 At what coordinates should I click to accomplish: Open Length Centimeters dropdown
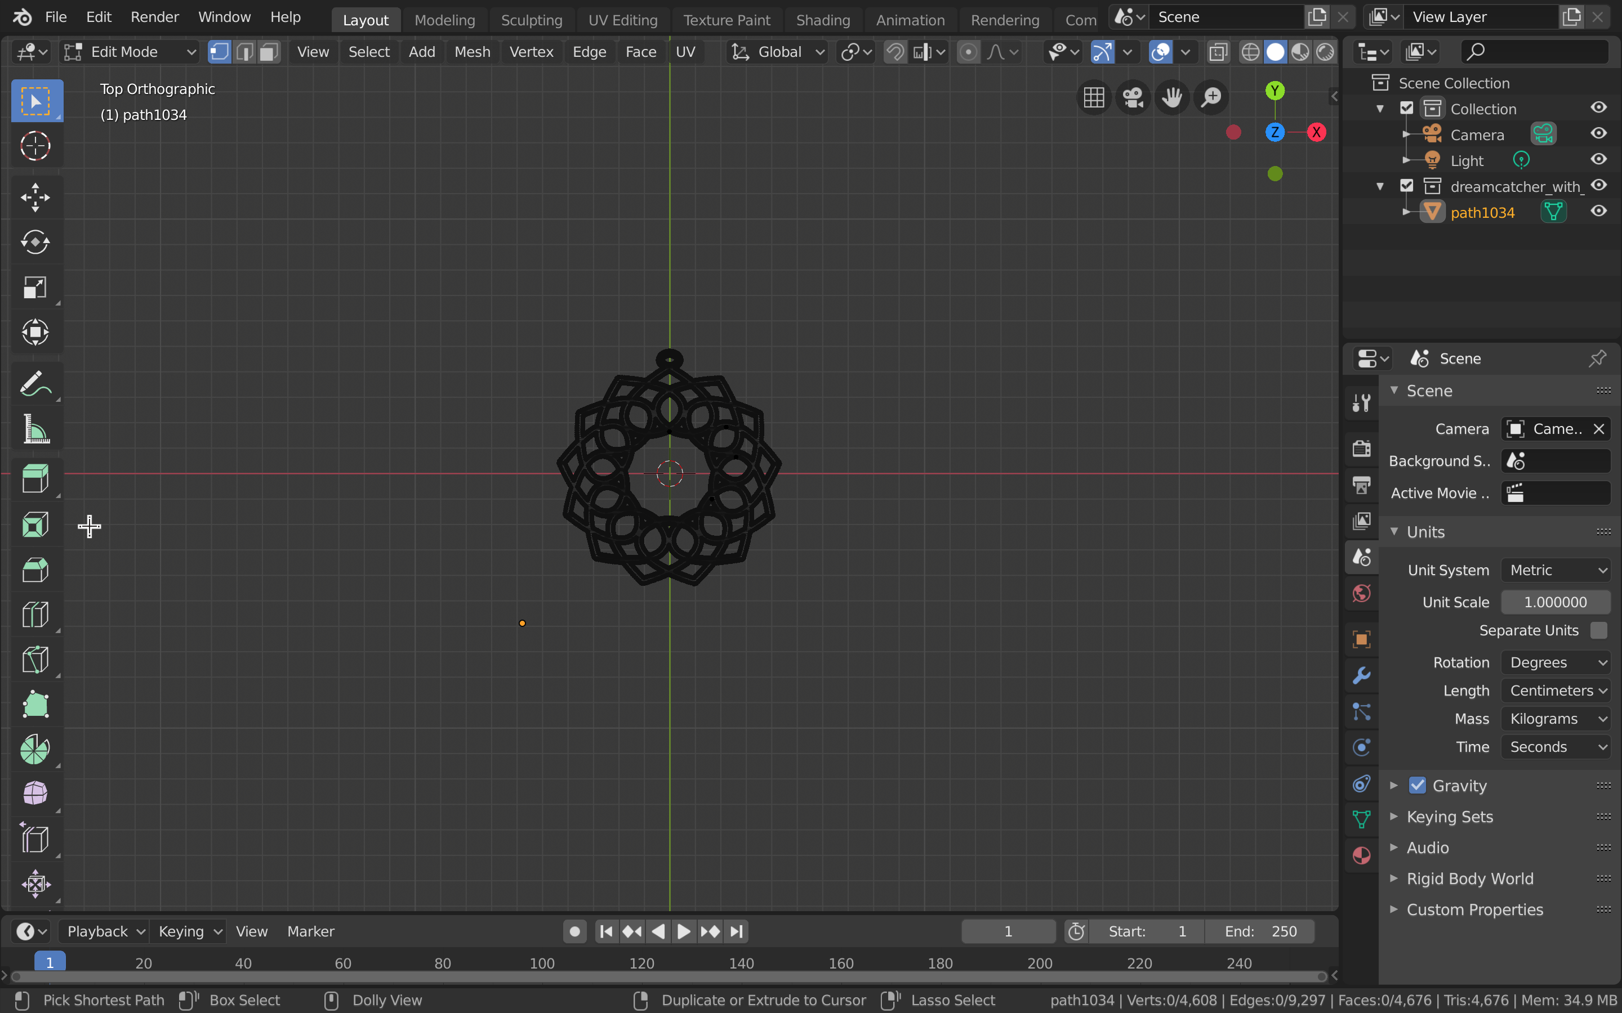(x=1556, y=691)
